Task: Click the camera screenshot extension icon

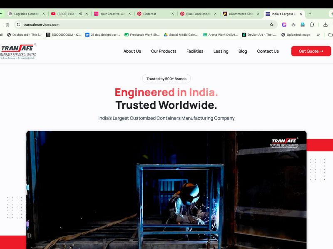Action: (293, 25)
